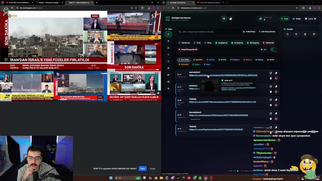The width and height of the screenshot is (322, 181).
Task: Toggle Link Almayı Durdur pause button
Action: click(x=267, y=32)
